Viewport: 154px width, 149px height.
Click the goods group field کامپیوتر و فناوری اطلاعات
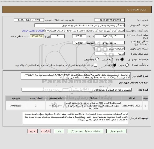click(76, 90)
